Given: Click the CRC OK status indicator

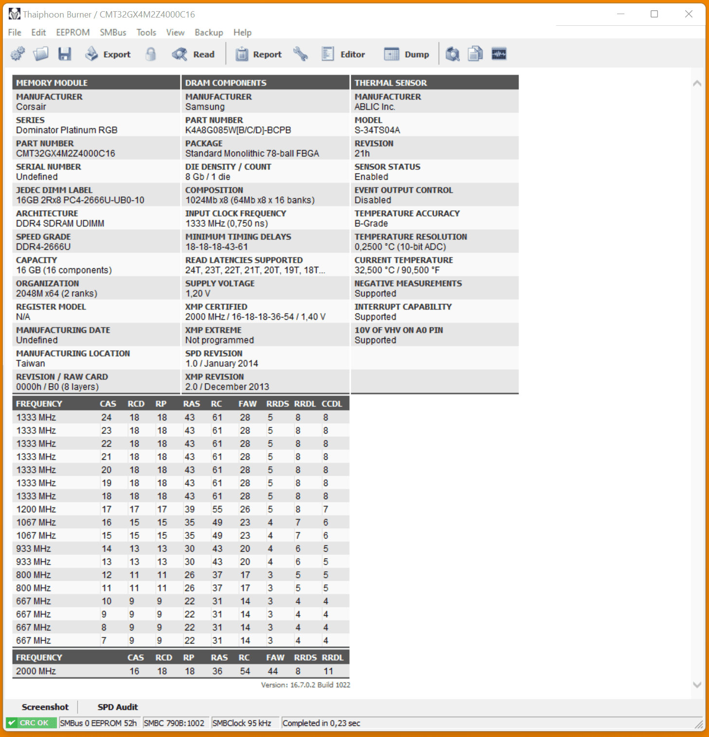Looking at the screenshot, I should pos(31,723).
